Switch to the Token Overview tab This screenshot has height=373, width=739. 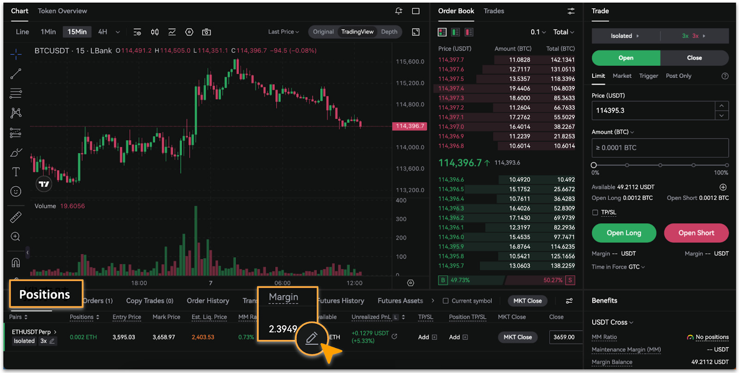(62, 11)
